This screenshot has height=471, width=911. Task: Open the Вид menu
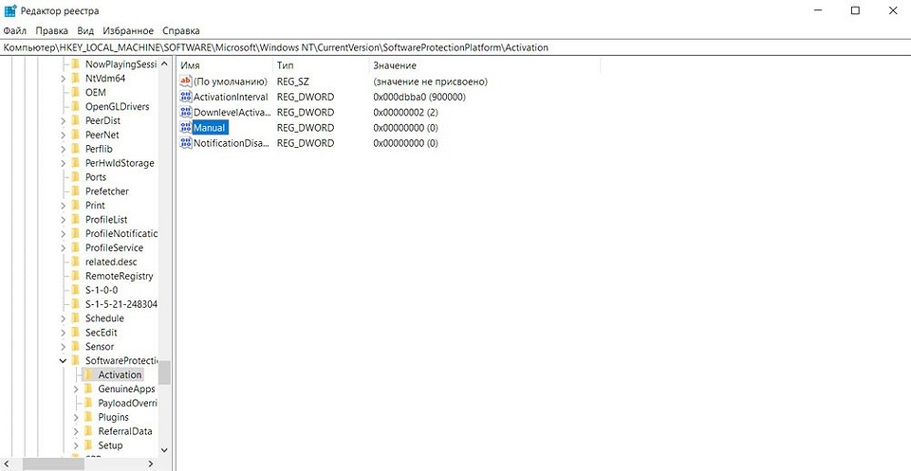pyautogui.click(x=85, y=30)
